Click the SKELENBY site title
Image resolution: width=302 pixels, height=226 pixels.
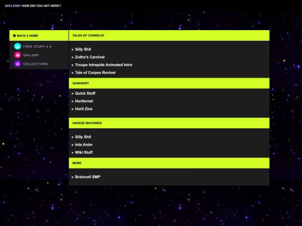click(13, 6)
